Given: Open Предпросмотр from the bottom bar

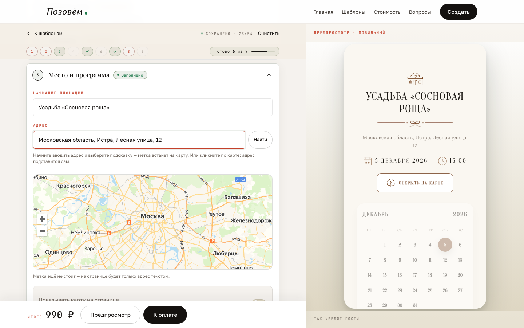Looking at the screenshot, I should [x=110, y=315].
